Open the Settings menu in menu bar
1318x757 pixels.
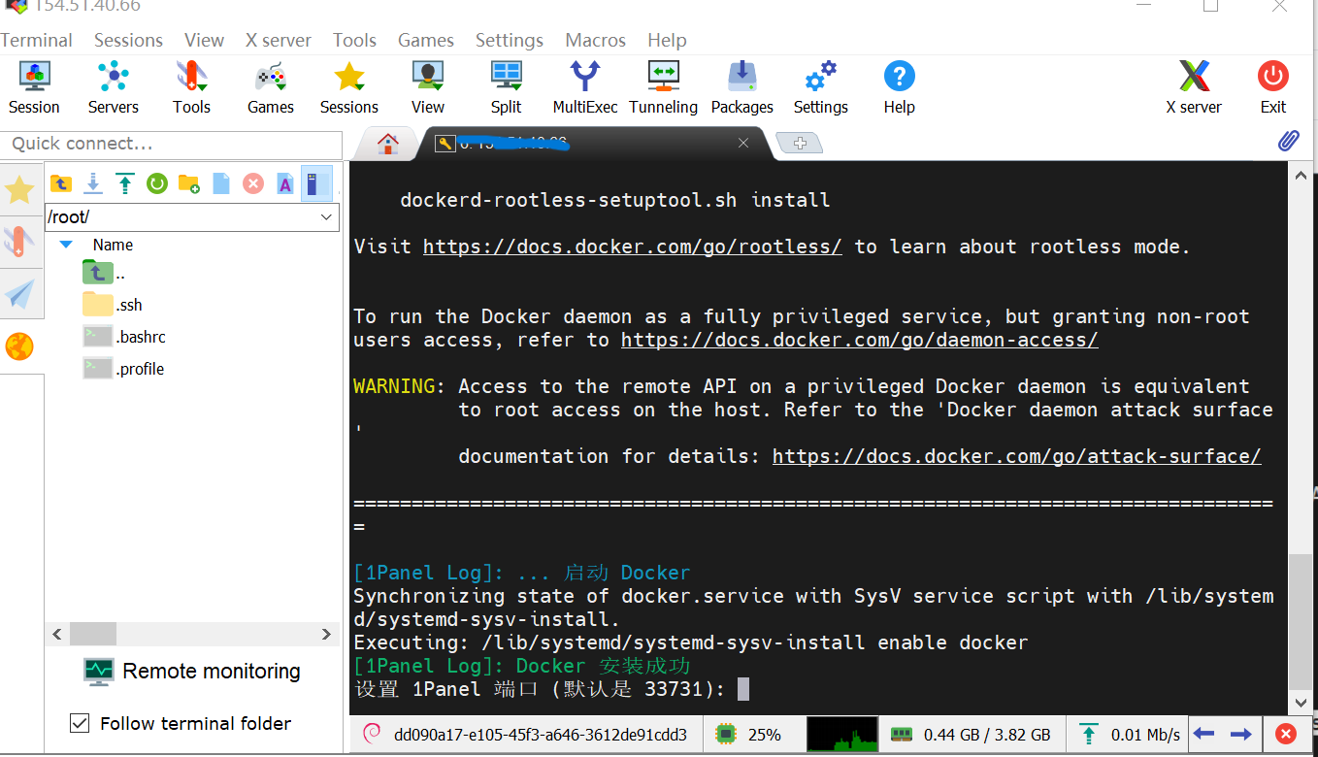click(509, 40)
